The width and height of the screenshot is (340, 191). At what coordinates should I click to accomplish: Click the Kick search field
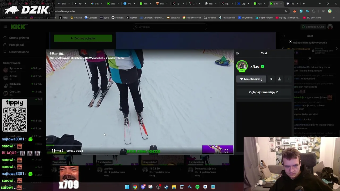[170, 27]
